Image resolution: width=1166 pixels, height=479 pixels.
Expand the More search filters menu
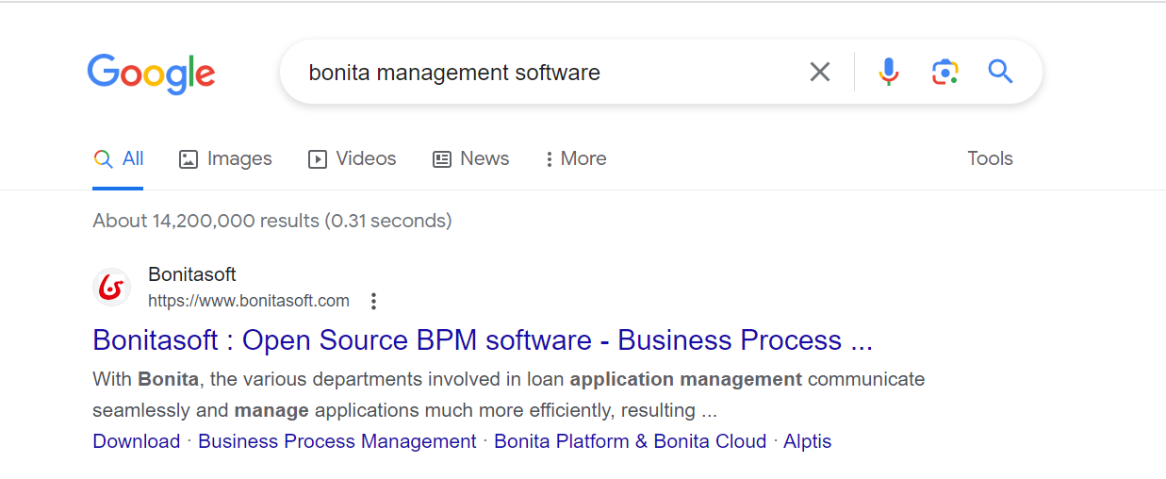click(576, 159)
